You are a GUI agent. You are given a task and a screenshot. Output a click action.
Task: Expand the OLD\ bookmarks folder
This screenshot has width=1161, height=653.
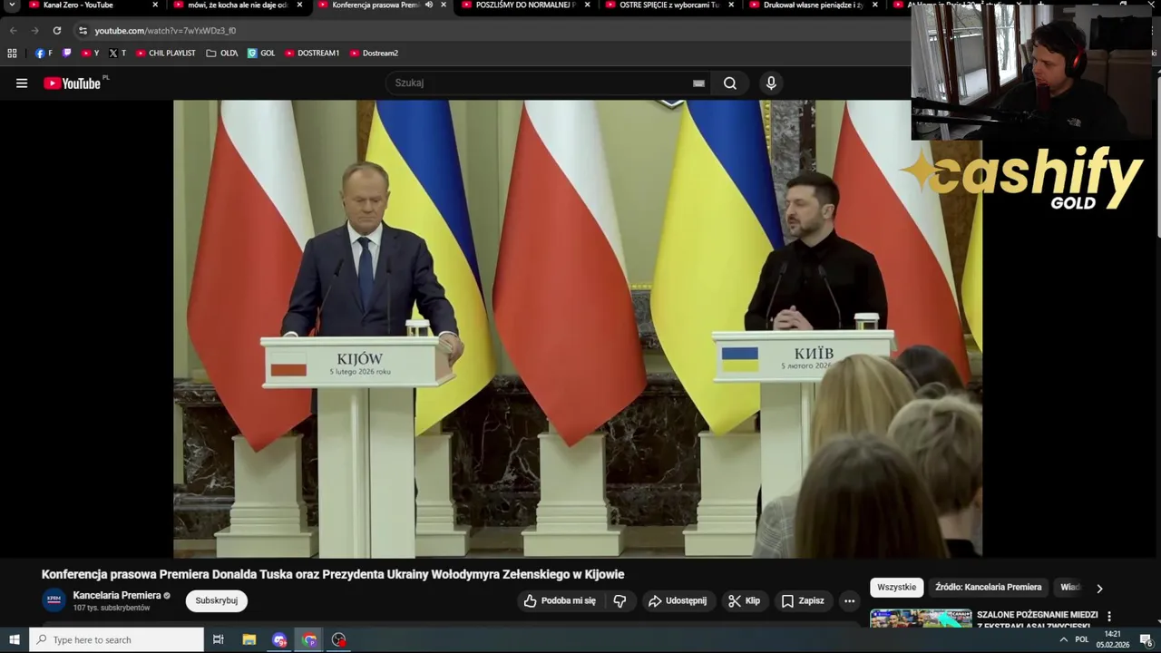[221, 53]
